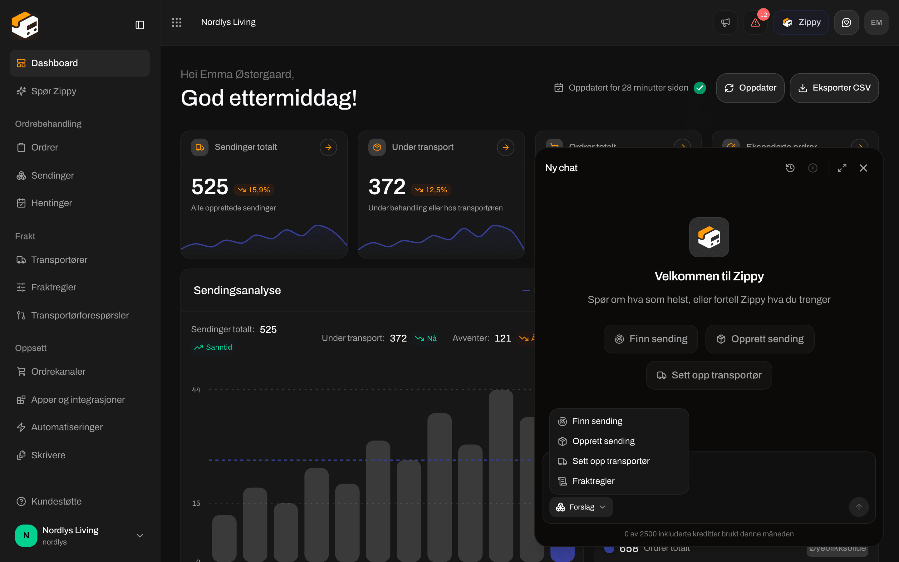Click the Zippy avatar in welcome screen
The width and height of the screenshot is (899, 562).
pyautogui.click(x=709, y=237)
